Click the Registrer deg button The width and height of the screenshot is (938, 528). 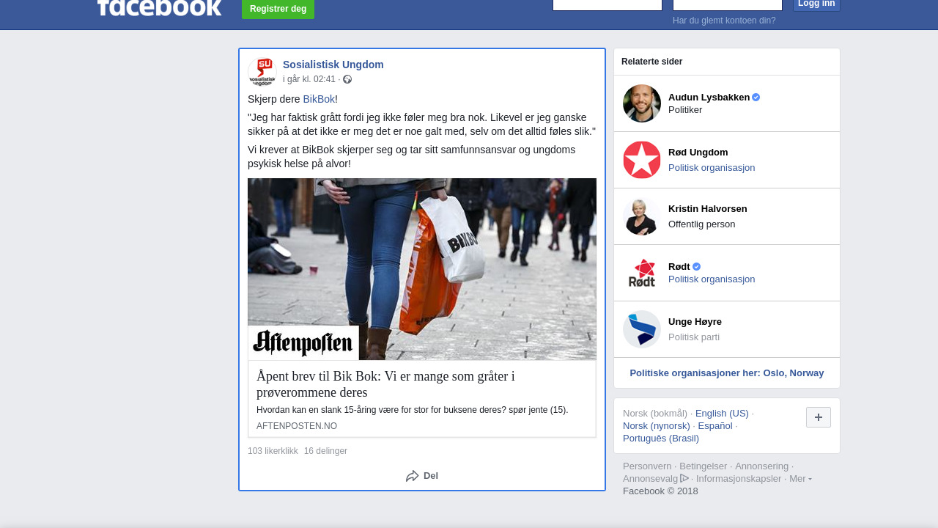click(278, 9)
